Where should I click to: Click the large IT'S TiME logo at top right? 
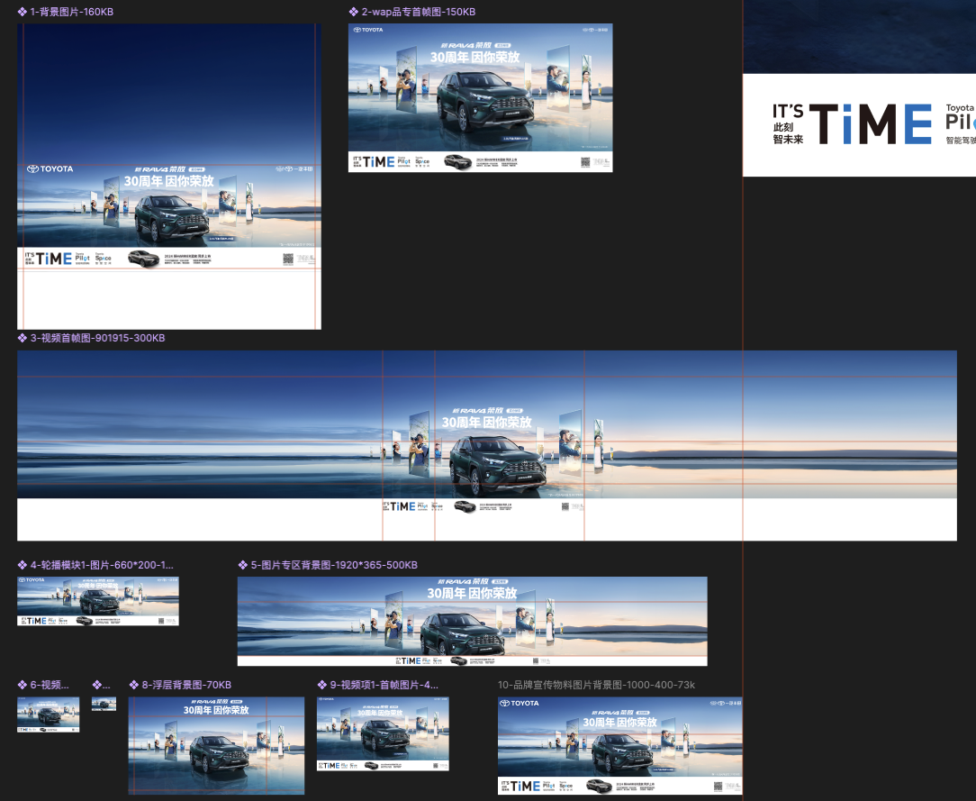(x=853, y=124)
